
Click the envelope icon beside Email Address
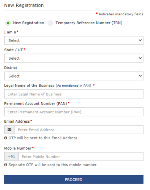9,130
